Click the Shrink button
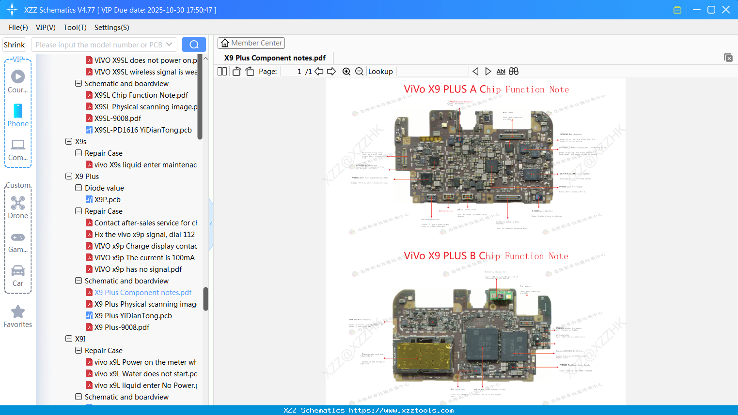 [14, 44]
